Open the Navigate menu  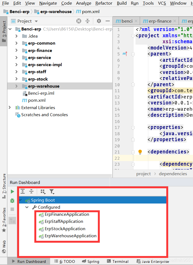(48, 3)
